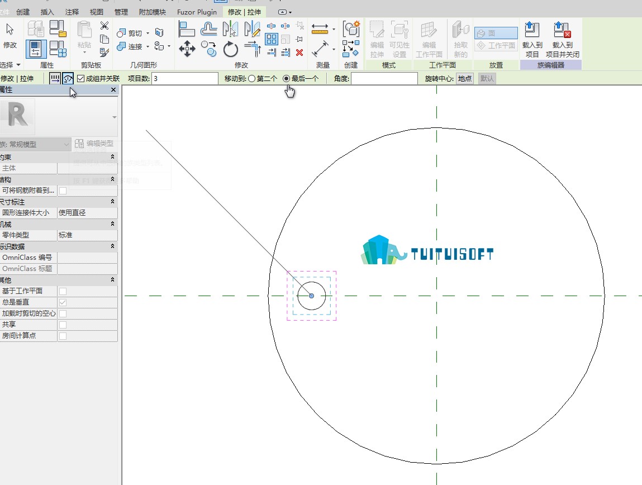
Task: Click the 角度 input field
Action: click(384, 79)
